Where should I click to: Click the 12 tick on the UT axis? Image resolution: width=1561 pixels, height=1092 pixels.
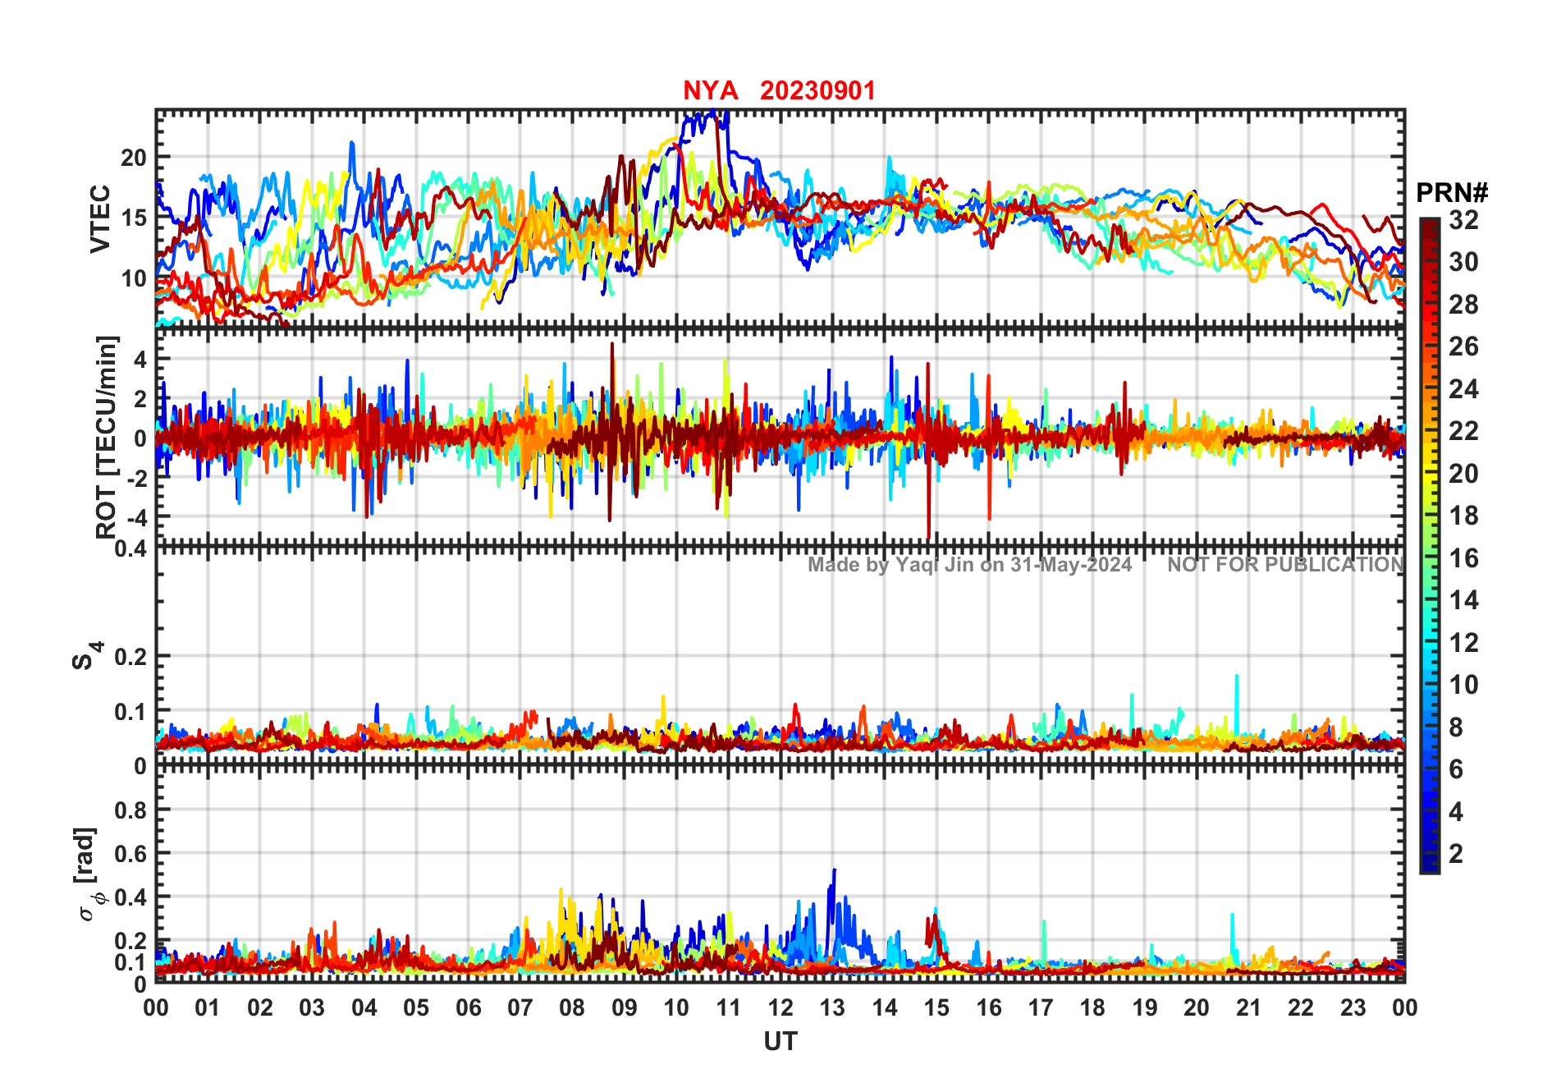(x=780, y=1007)
